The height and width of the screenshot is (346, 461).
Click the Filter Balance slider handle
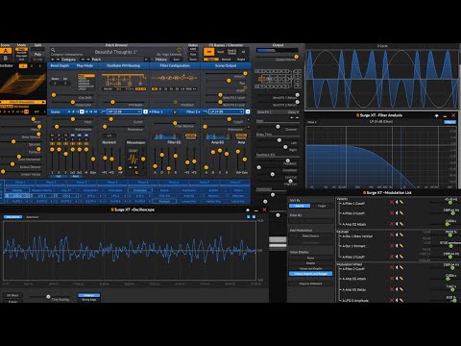click(x=175, y=123)
